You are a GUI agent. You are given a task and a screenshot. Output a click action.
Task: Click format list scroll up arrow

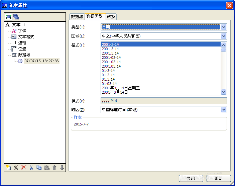coord(223,45)
